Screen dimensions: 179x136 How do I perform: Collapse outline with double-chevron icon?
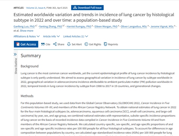point(16,54)
